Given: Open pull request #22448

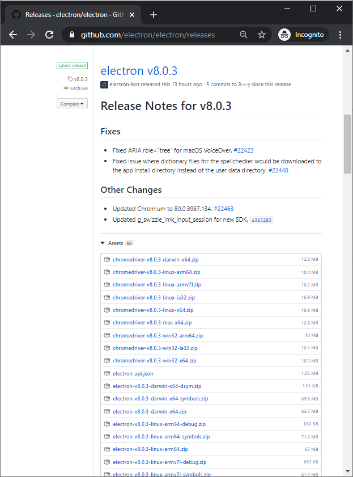Looking at the screenshot, I should pos(278,170).
